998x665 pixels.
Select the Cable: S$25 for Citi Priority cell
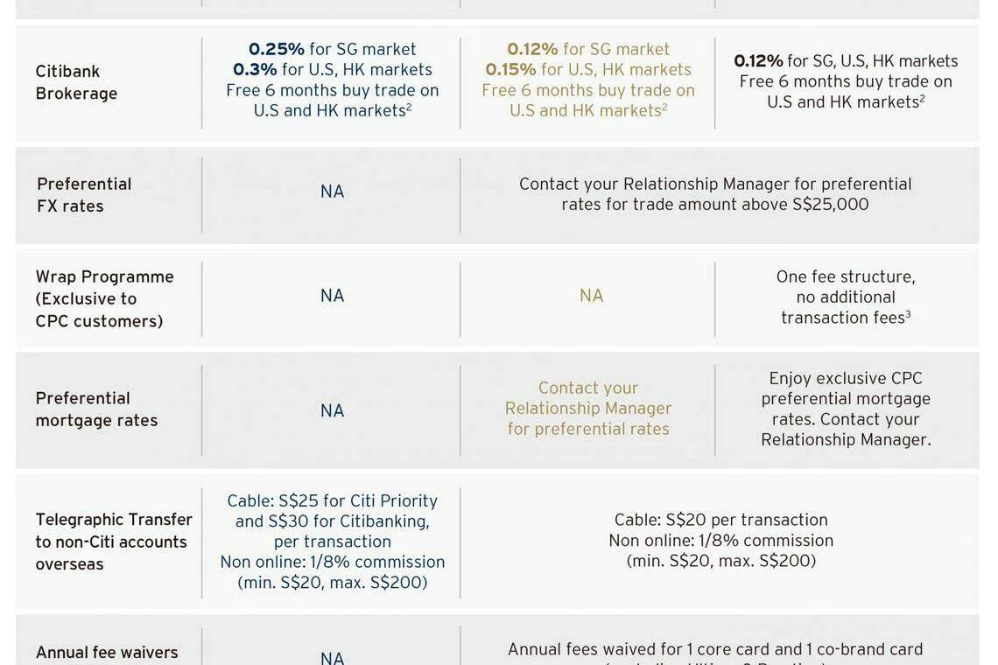[x=332, y=501]
